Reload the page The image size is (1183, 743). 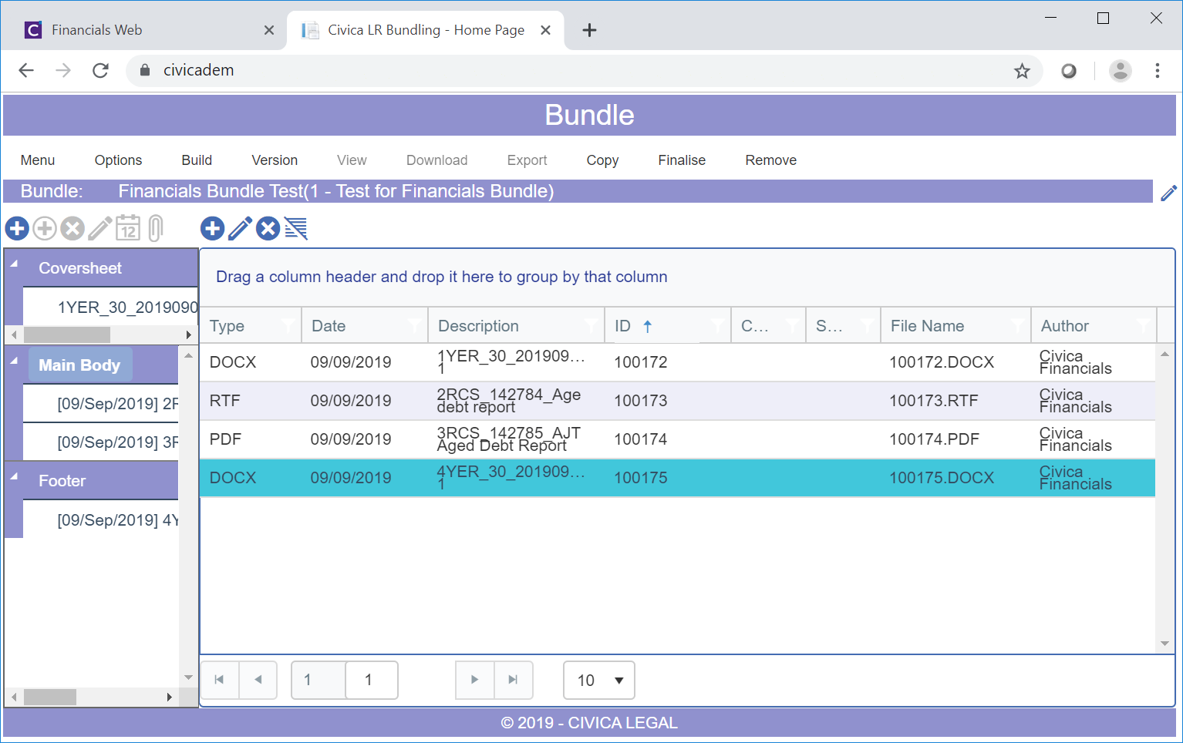point(100,71)
